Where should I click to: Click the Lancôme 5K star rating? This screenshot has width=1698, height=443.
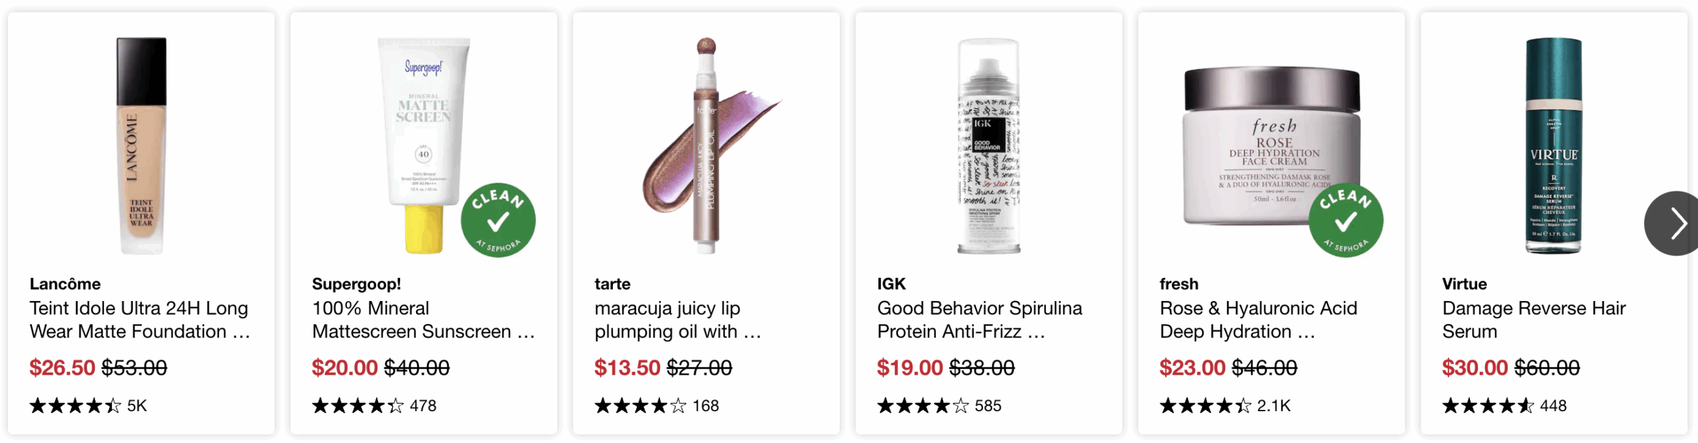pyautogui.click(x=88, y=406)
